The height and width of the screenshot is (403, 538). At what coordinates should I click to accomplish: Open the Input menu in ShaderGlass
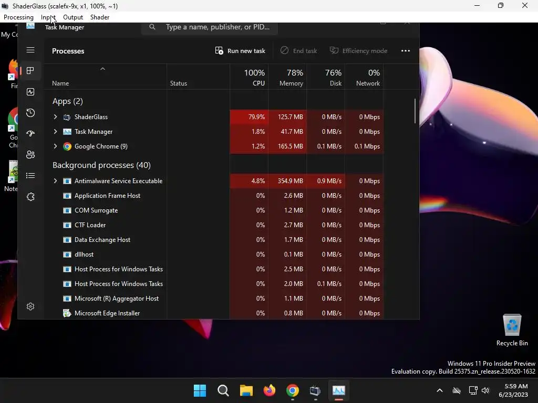[x=48, y=17]
